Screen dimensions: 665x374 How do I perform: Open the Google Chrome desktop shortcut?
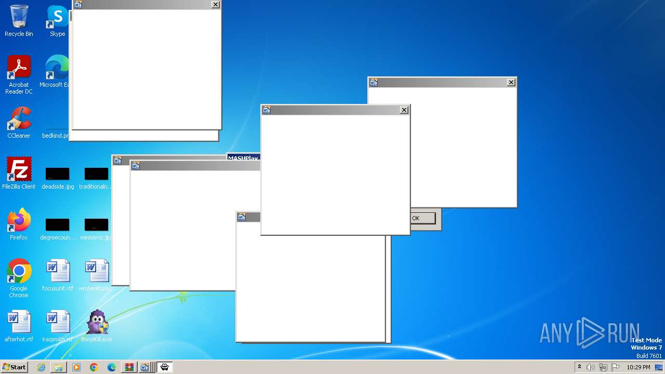pyautogui.click(x=19, y=278)
